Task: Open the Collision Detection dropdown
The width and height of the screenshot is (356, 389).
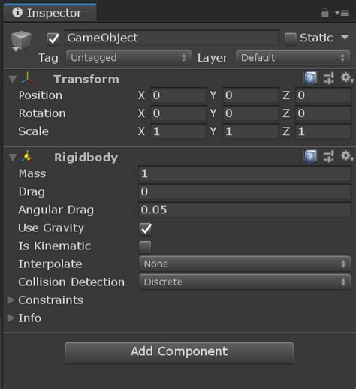Action: click(x=245, y=282)
